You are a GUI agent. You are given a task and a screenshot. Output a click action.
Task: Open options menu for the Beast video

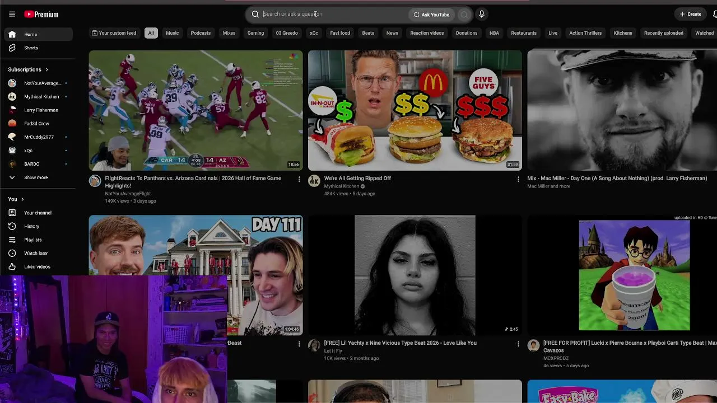tap(299, 344)
